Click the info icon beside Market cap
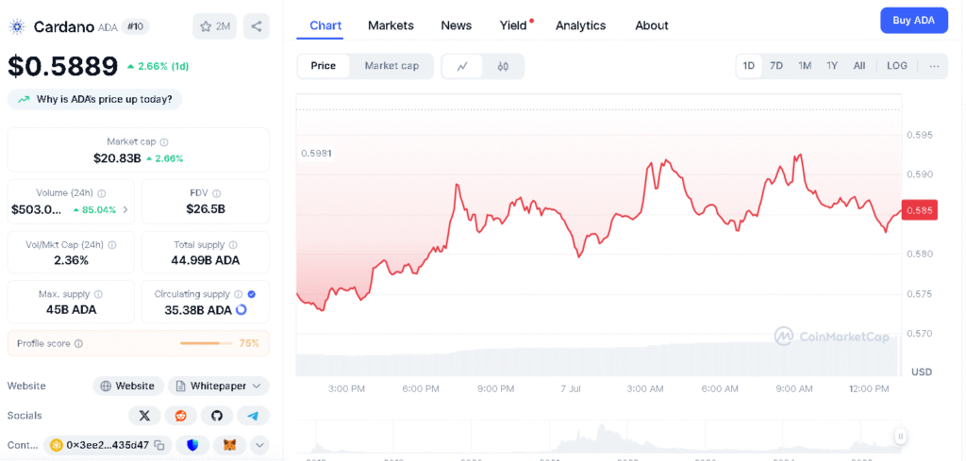Image resolution: width=966 pixels, height=461 pixels. click(164, 141)
